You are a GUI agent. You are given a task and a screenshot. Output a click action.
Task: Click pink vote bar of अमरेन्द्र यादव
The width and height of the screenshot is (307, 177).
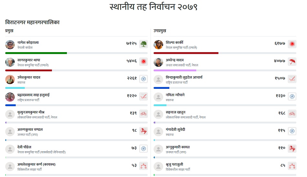click(175, 70)
